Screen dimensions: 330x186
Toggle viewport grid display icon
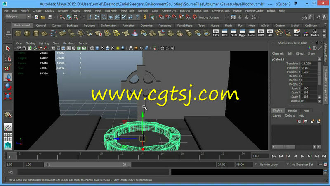pos(53,48)
